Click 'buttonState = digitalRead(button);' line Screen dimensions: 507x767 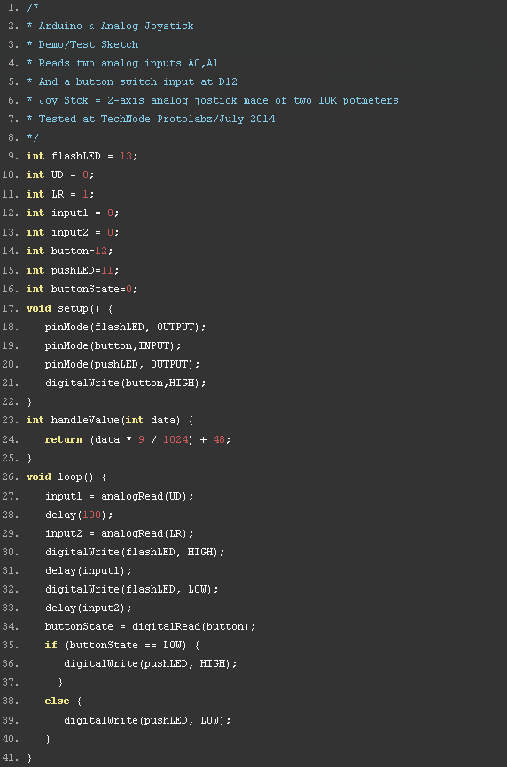click(151, 626)
